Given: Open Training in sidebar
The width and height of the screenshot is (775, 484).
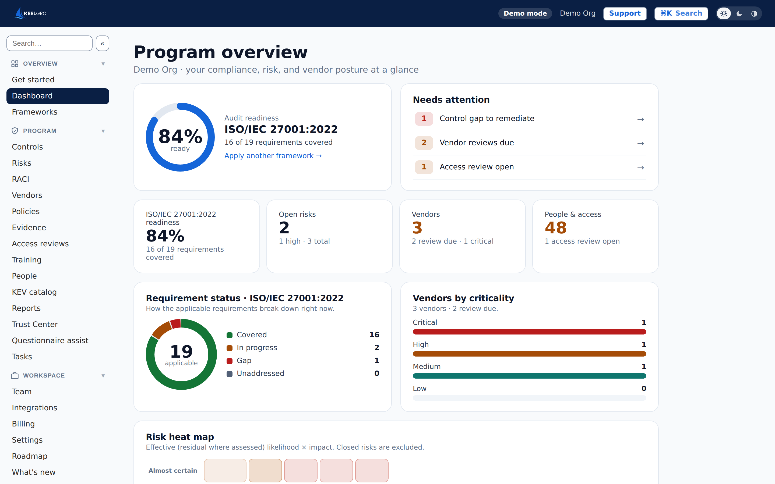Looking at the screenshot, I should [58, 260].
